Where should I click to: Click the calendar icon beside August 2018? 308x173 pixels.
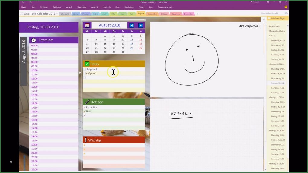point(87,25)
